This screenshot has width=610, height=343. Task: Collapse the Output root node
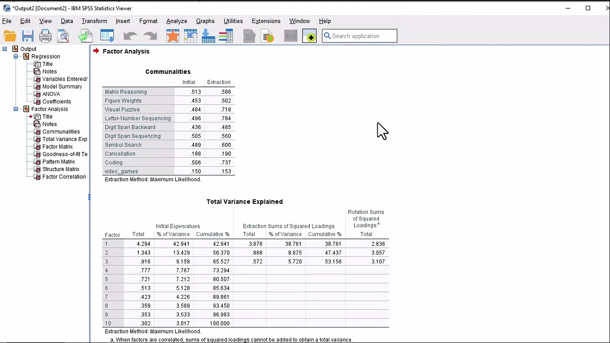point(5,49)
